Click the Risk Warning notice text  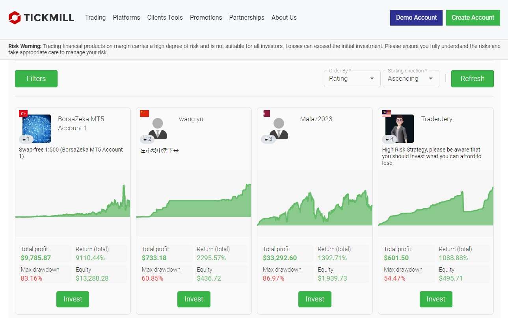[x=254, y=49]
